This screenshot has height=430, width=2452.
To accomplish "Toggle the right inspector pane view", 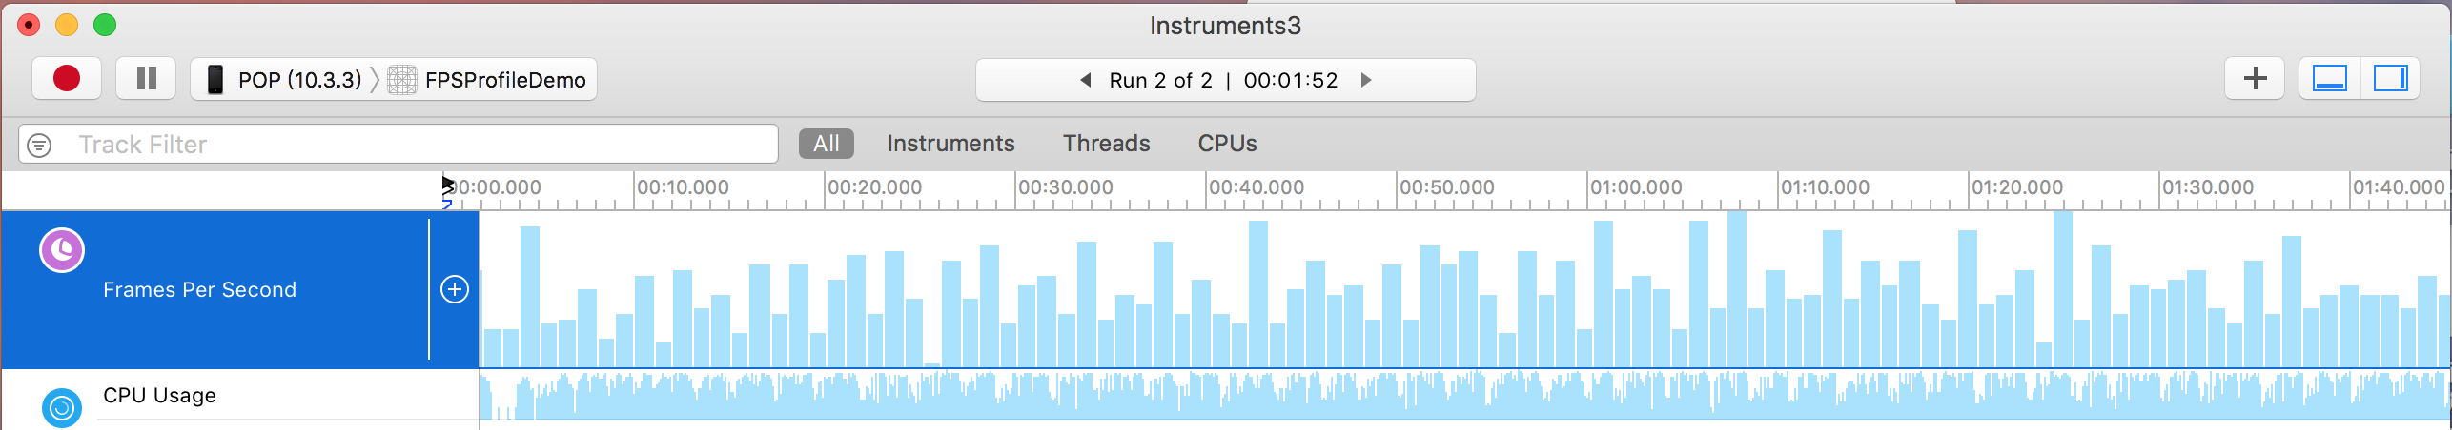I will [x=2390, y=79].
